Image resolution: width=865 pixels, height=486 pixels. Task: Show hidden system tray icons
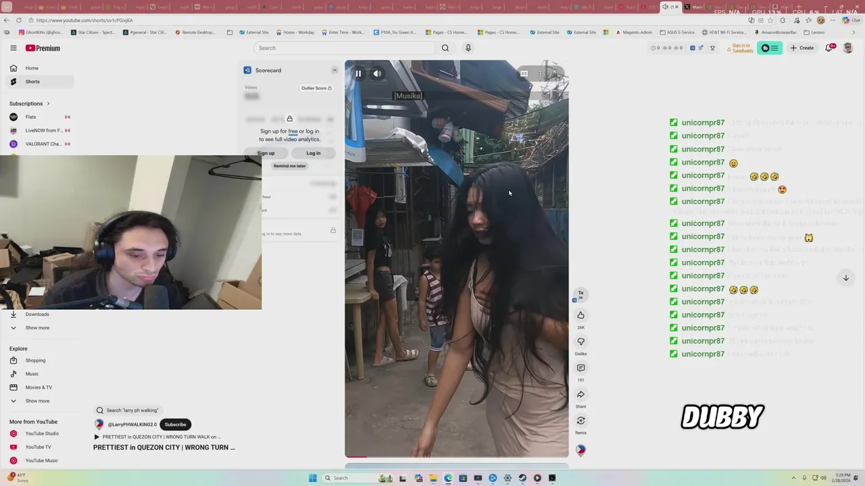tap(793, 478)
